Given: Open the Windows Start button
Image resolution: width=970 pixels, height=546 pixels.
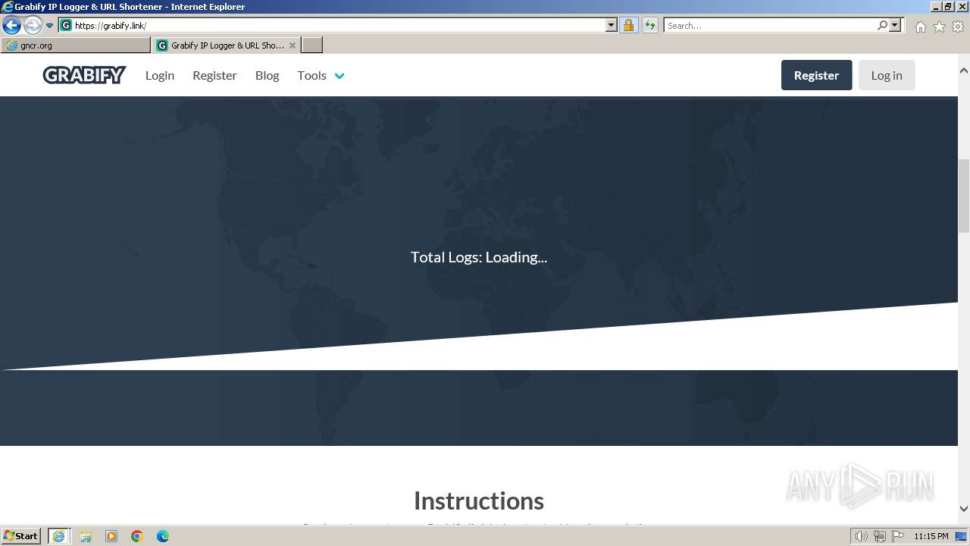Looking at the screenshot, I should 21,536.
